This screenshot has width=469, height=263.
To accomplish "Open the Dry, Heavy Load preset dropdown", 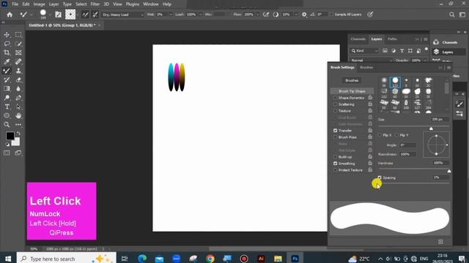I will [x=123, y=15].
